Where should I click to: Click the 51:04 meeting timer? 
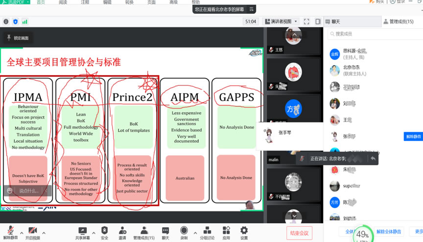pyautogui.click(x=251, y=22)
